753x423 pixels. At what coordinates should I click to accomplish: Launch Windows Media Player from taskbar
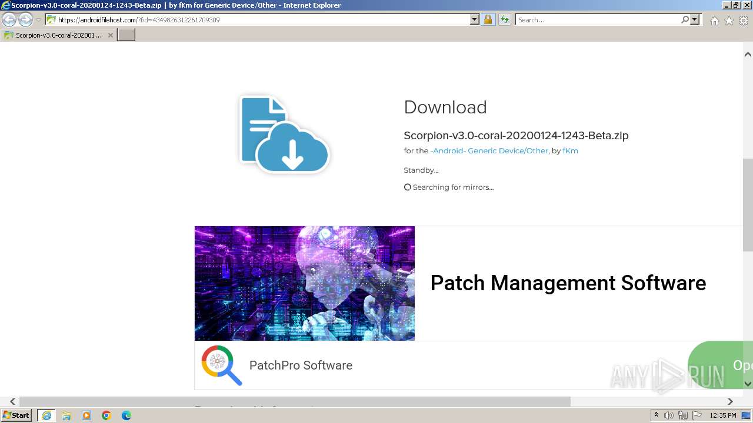[x=86, y=415]
